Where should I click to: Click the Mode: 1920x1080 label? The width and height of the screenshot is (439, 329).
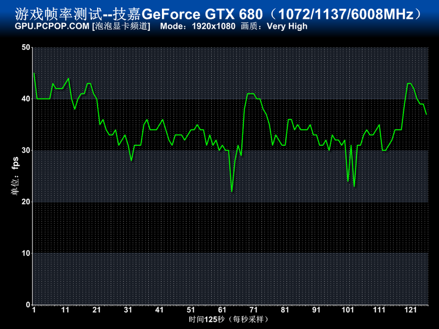[x=198, y=26]
